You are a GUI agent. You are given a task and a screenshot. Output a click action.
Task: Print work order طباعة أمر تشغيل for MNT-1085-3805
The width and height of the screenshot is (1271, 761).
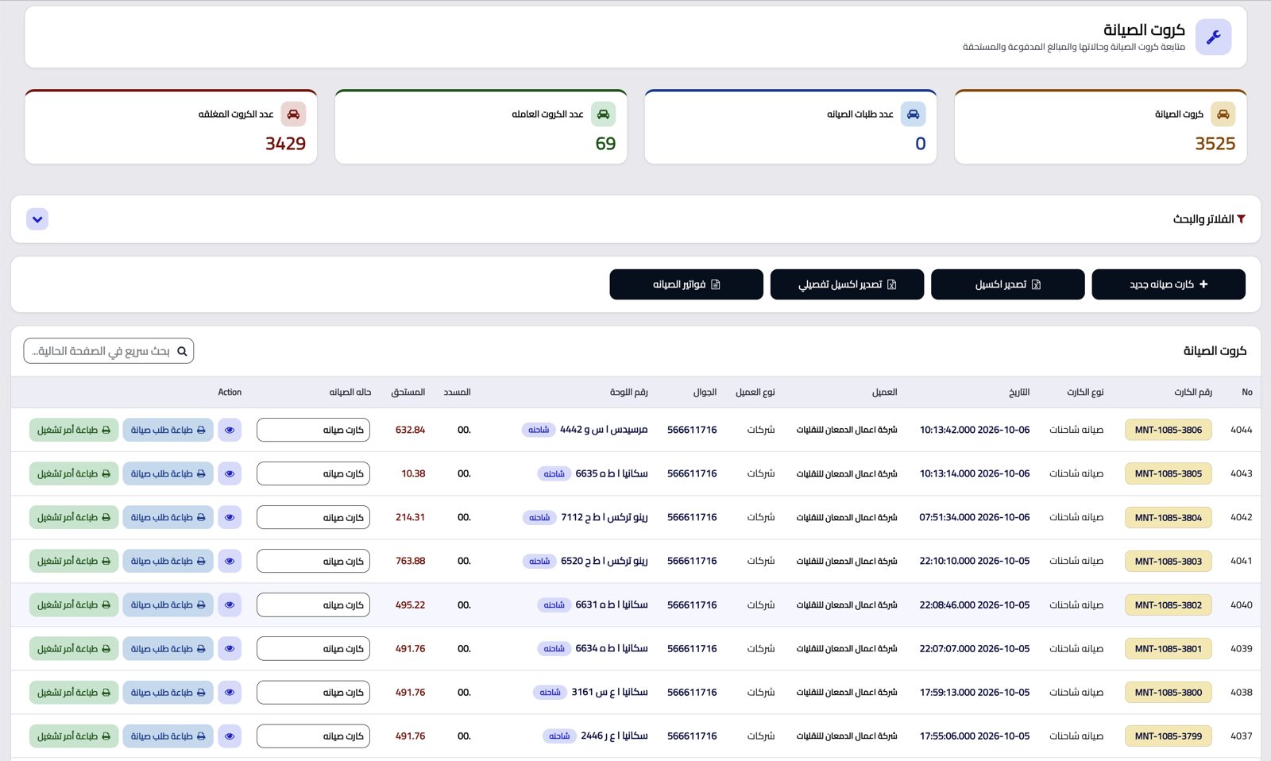pos(74,473)
